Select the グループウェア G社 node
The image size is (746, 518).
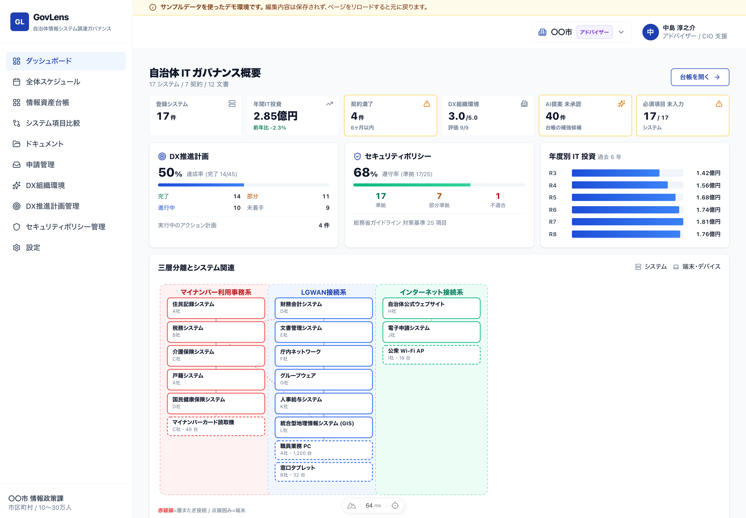tap(324, 379)
